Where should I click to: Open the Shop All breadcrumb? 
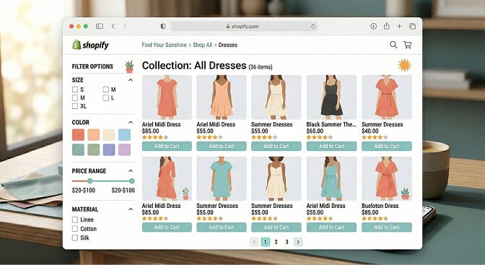click(203, 45)
